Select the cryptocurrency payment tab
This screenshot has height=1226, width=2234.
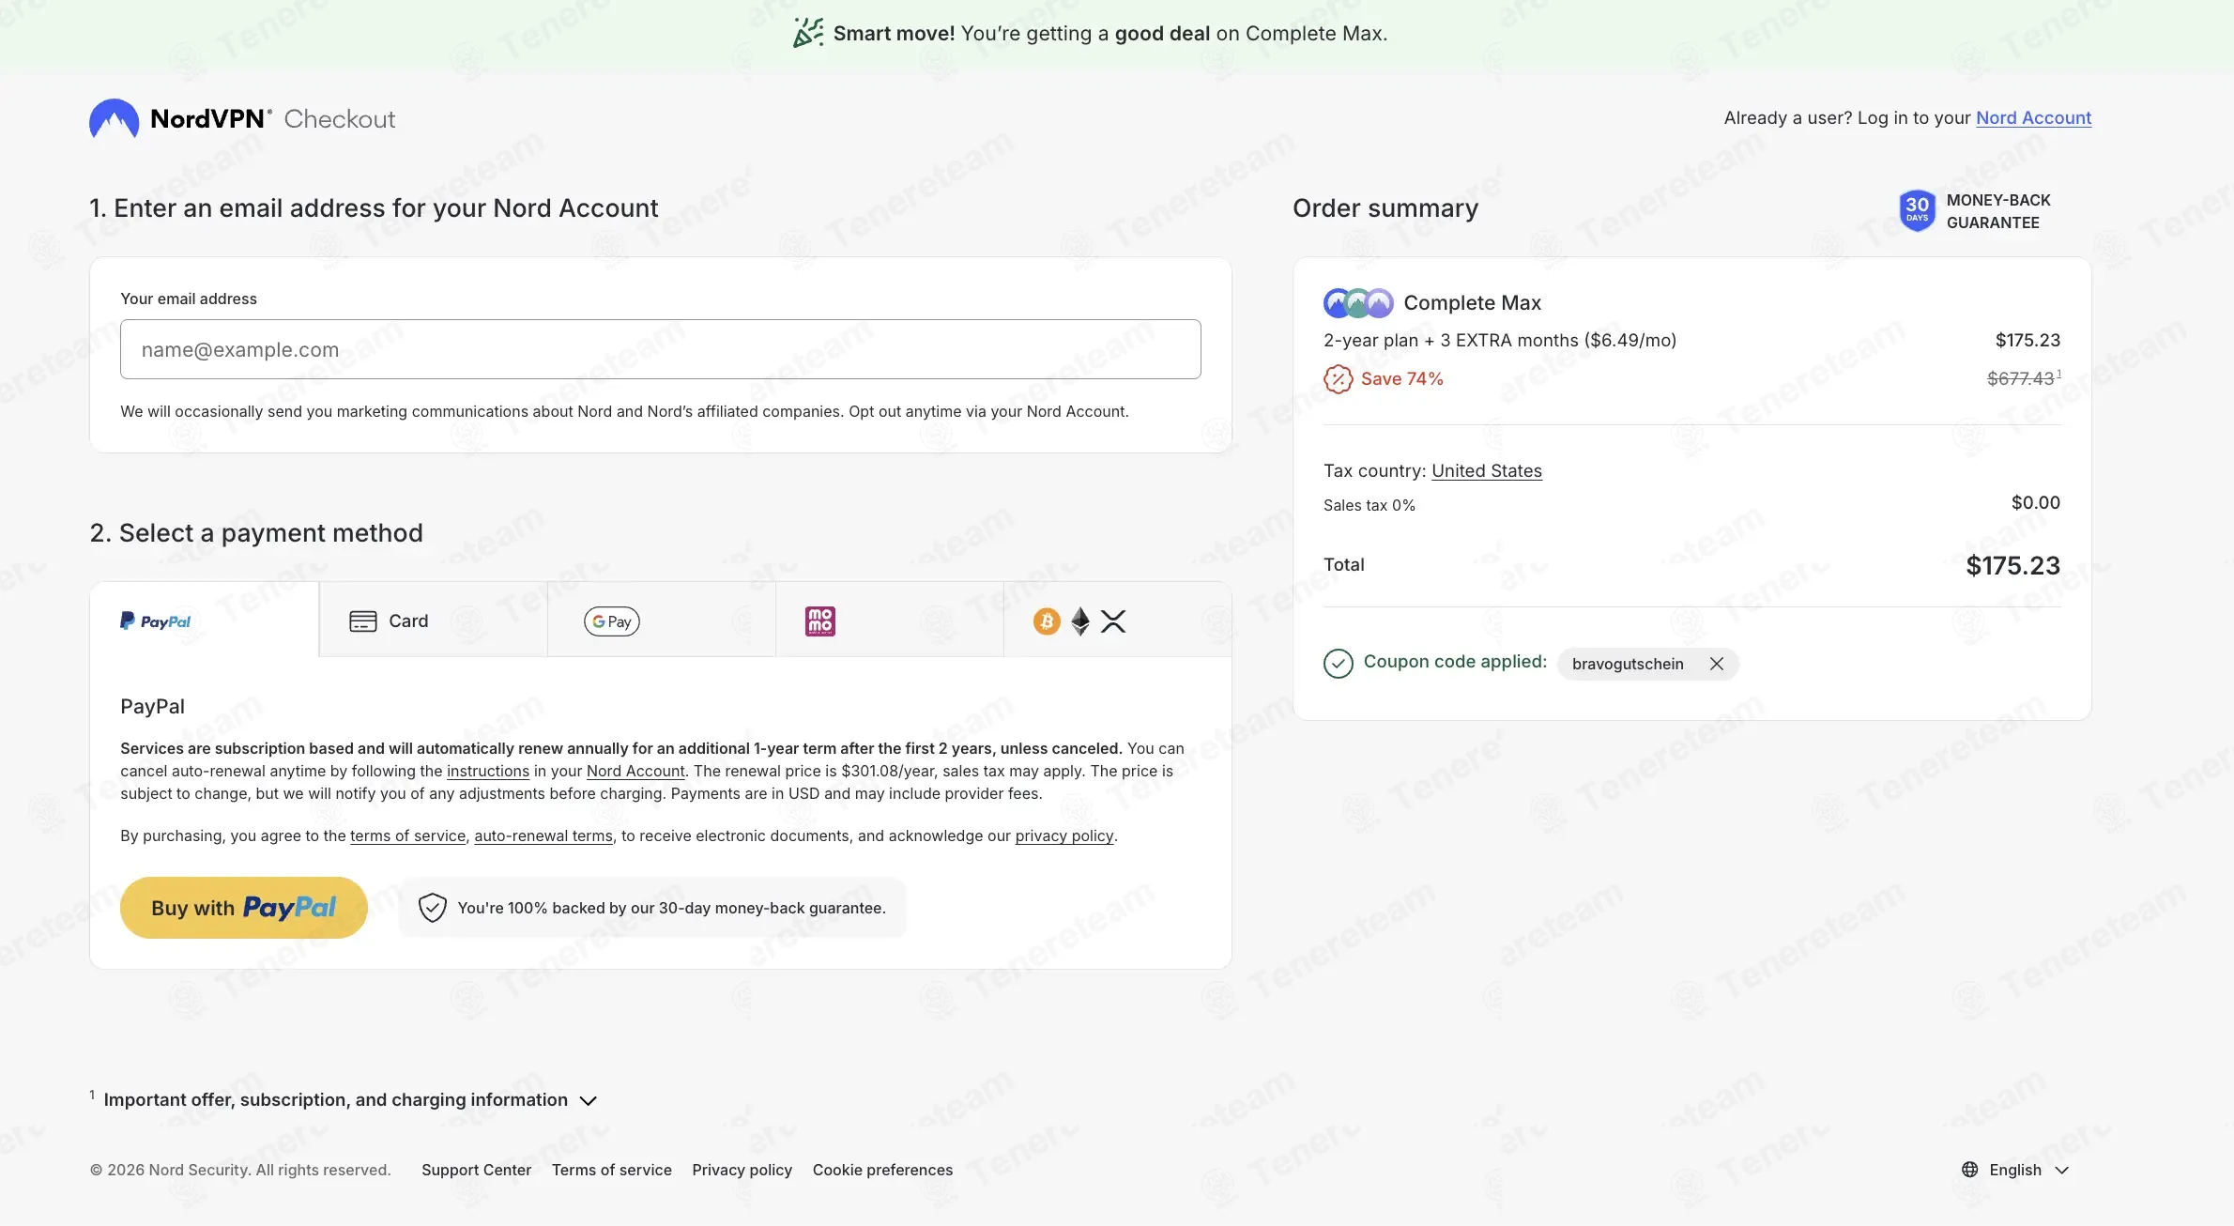coord(1118,621)
